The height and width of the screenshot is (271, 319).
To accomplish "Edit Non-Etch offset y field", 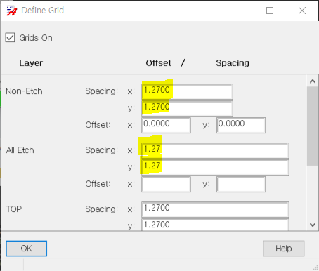I will point(241,125).
